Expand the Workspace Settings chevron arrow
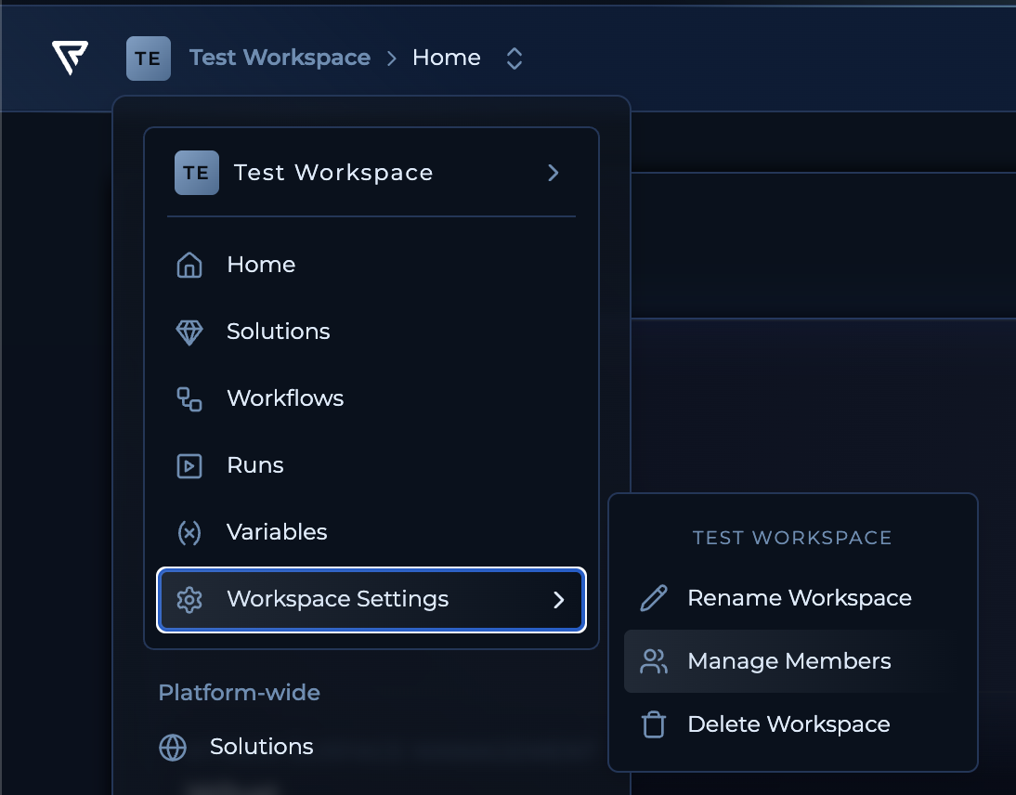The width and height of the screenshot is (1016, 795). 559,600
